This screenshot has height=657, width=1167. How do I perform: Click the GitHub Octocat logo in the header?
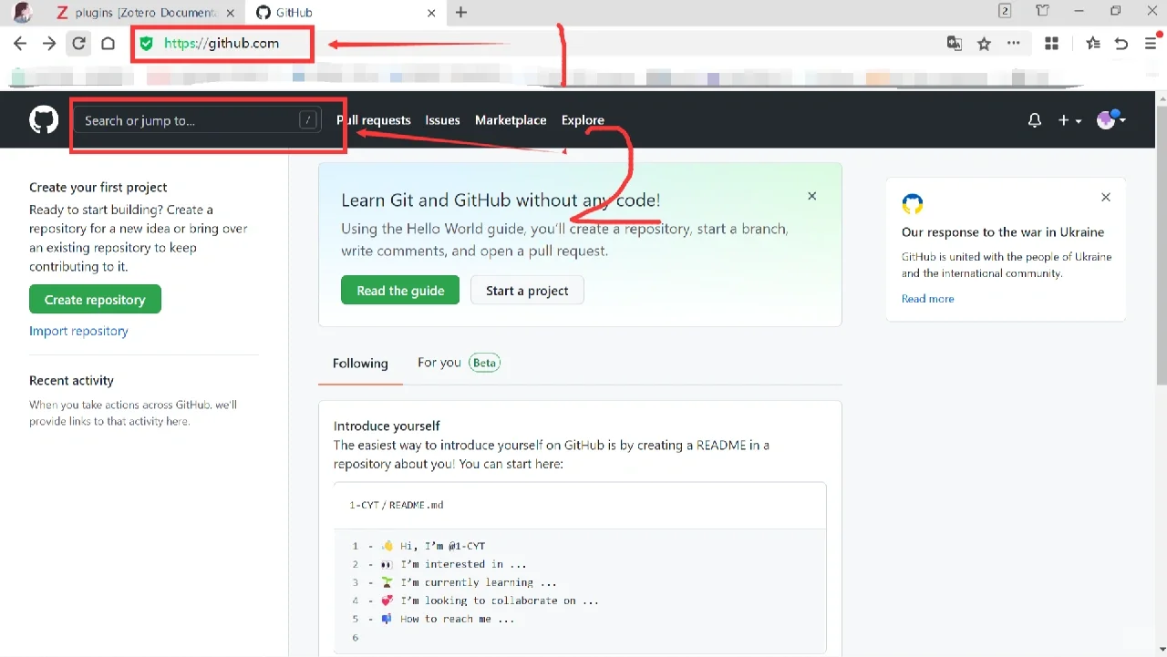coord(44,119)
